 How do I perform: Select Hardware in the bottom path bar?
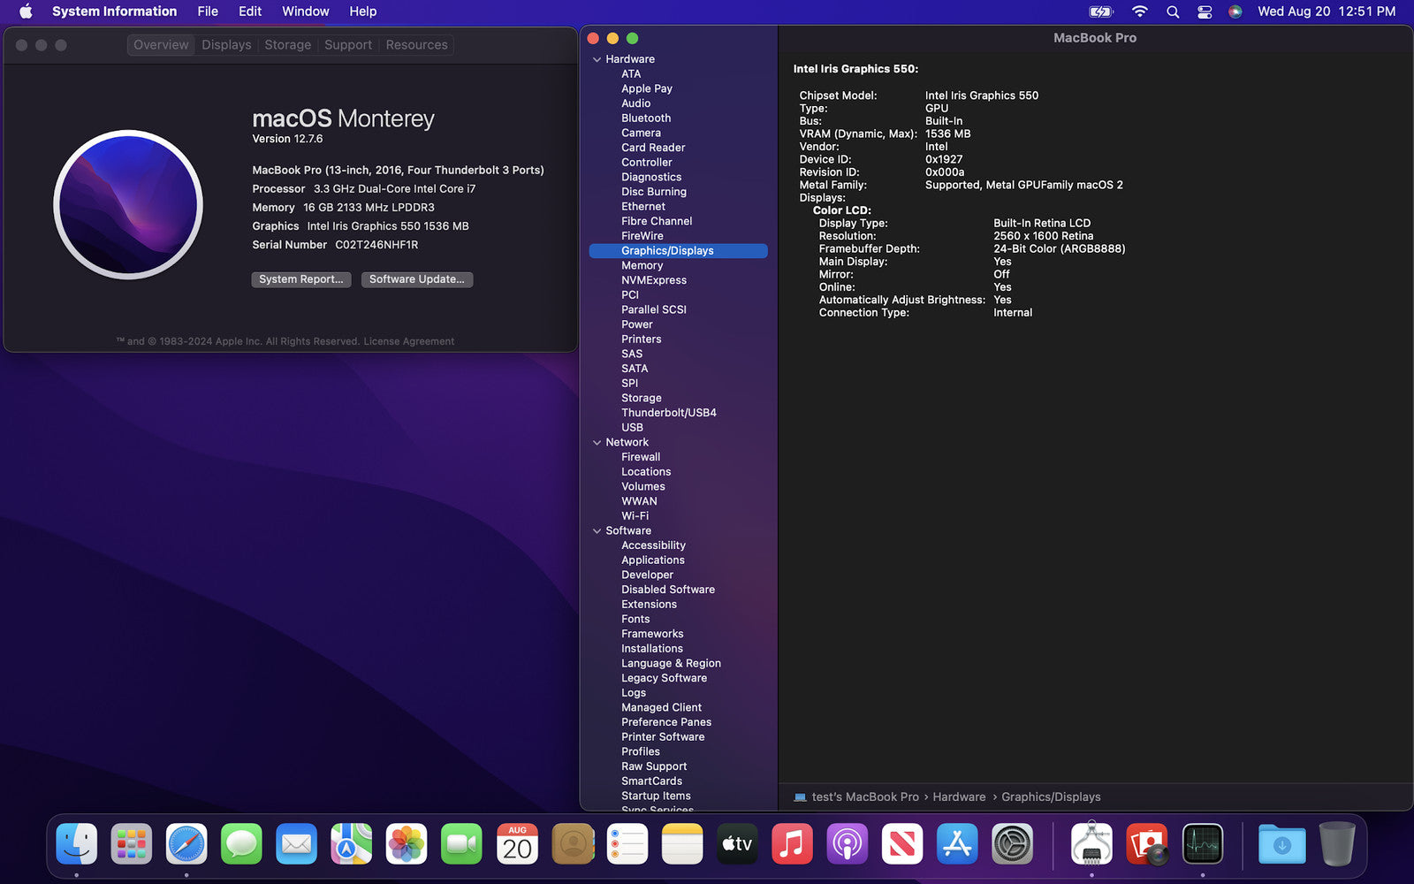pyautogui.click(x=959, y=797)
